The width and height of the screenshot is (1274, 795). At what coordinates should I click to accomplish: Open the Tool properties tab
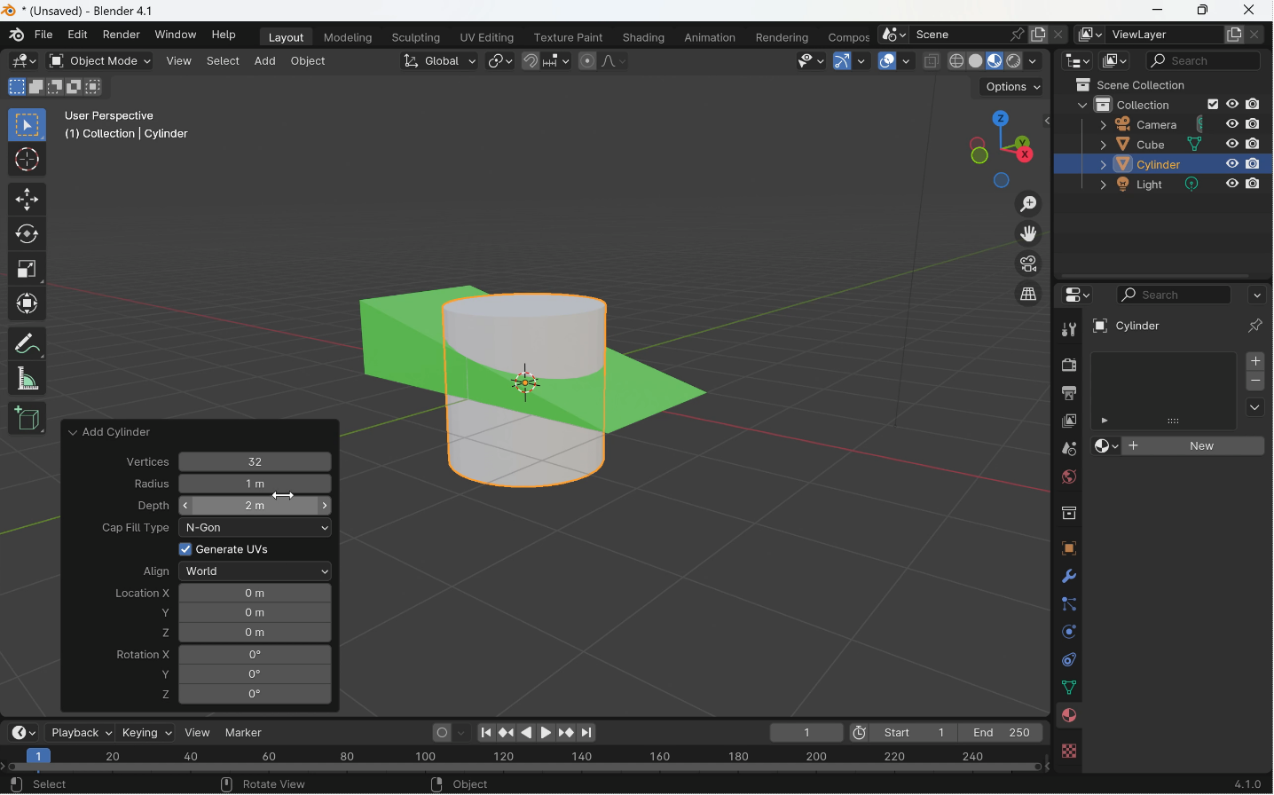tap(1069, 330)
